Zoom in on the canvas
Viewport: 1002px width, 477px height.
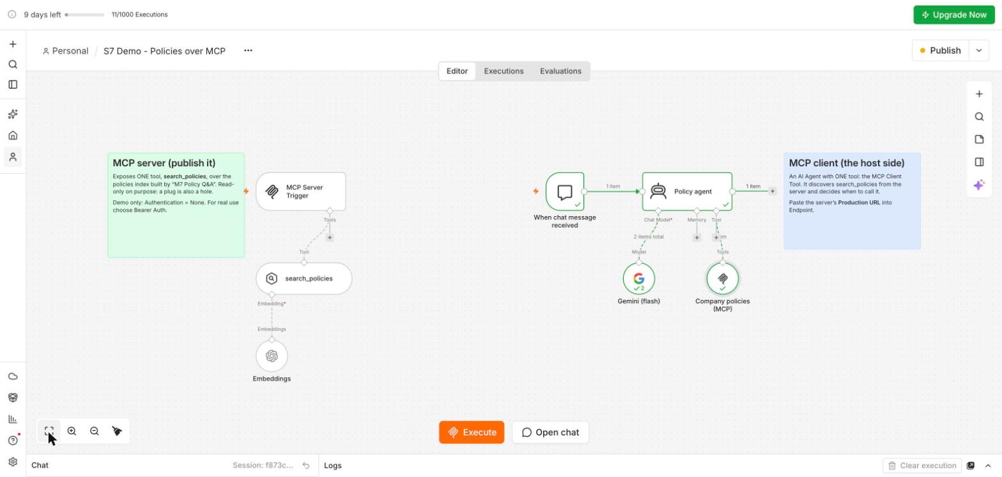coord(72,432)
